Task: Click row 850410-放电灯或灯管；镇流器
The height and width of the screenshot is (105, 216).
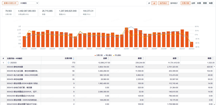Action: tap(107, 88)
